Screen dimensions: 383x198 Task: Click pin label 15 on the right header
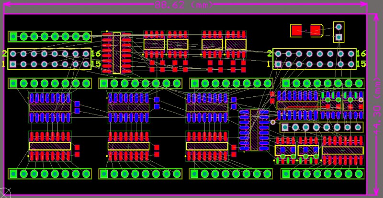tap(361, 64)
